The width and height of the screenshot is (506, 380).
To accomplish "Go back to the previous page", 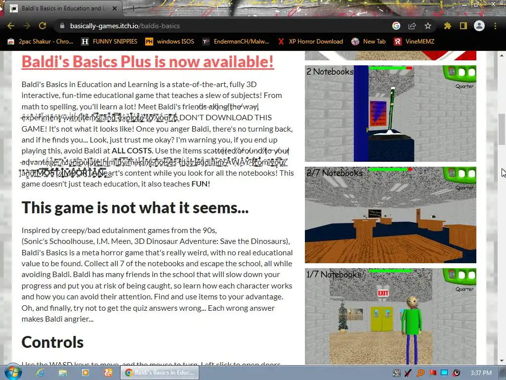I will pyautogui.click(x=11, y=26).
